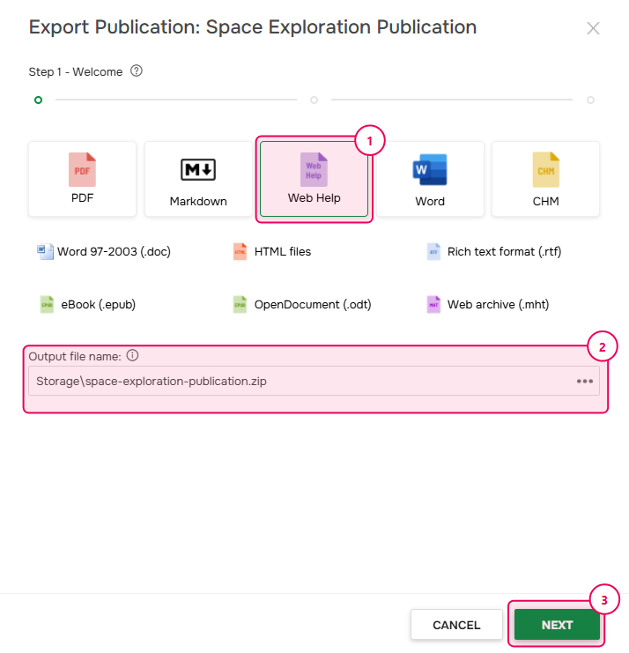Click the third step indicator circle
This screenshot has width=629, height=653.
[590, 100]
